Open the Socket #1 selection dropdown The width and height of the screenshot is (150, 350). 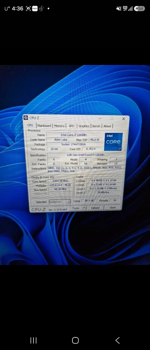click(x=60, y=202)
